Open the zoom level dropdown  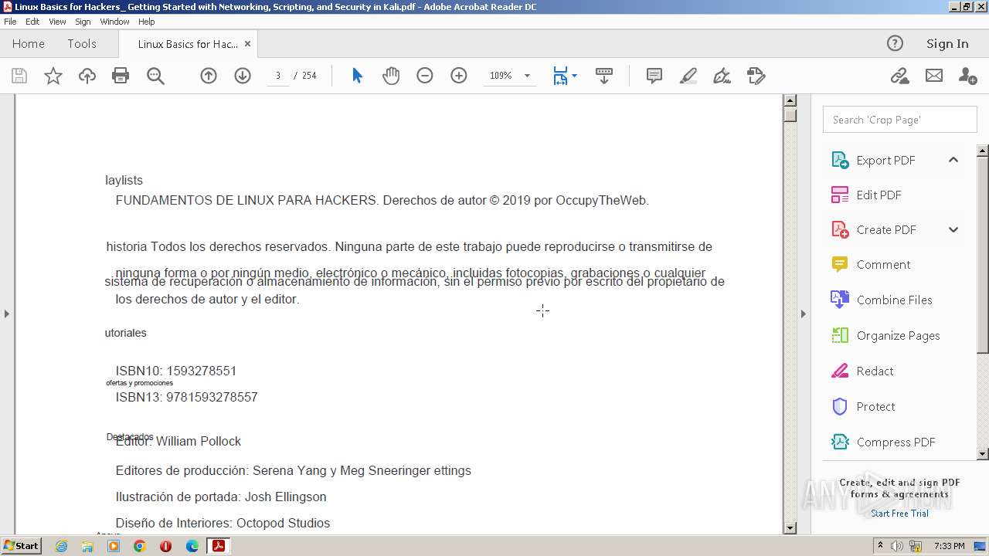(527, 76)
